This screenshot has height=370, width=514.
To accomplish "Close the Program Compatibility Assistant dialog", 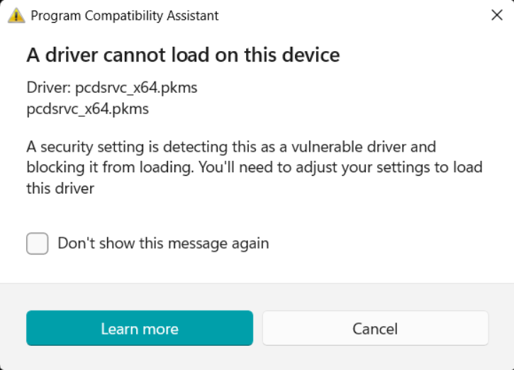I will [x=497, y=15].
